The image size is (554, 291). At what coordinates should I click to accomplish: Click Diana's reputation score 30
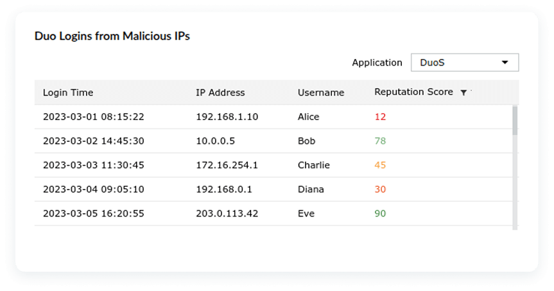pyautogui.click(x=380, y=190)
